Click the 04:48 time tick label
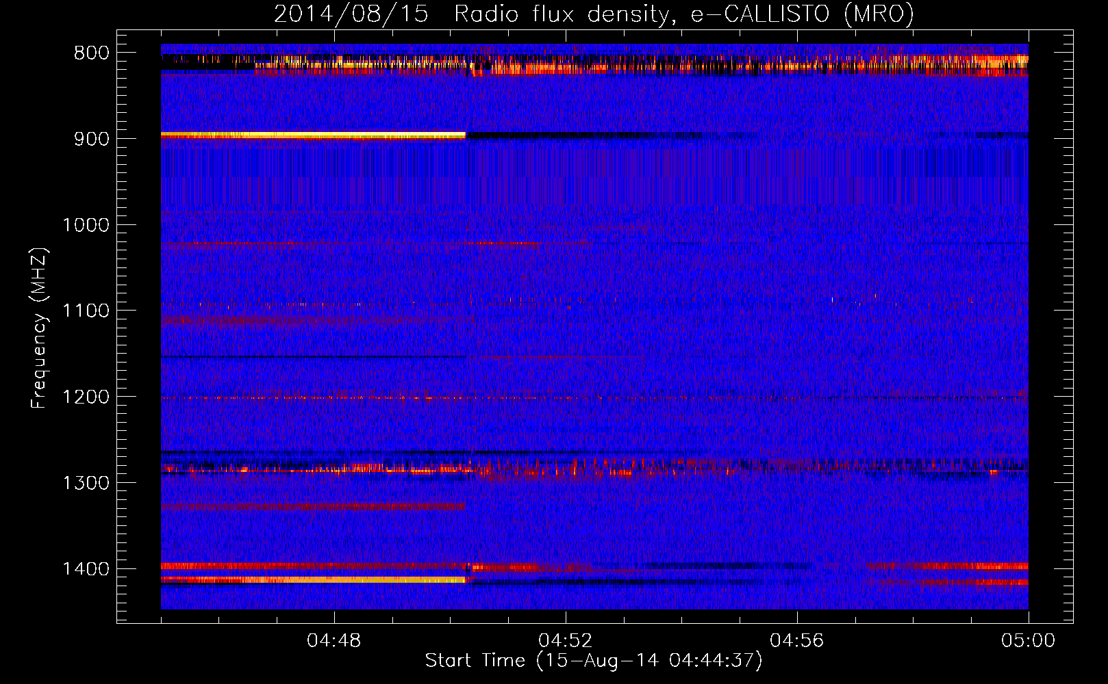The height and width of the screenshot is (684, 1108). point(334,641)
